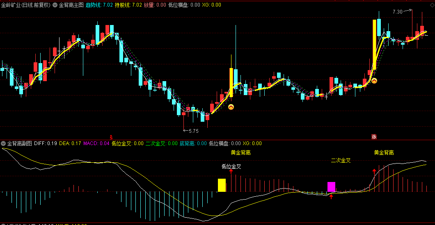Click 低位横盘: 0.00 in main chart header
The image size is (435, 225).
click(x=184, y=5)
